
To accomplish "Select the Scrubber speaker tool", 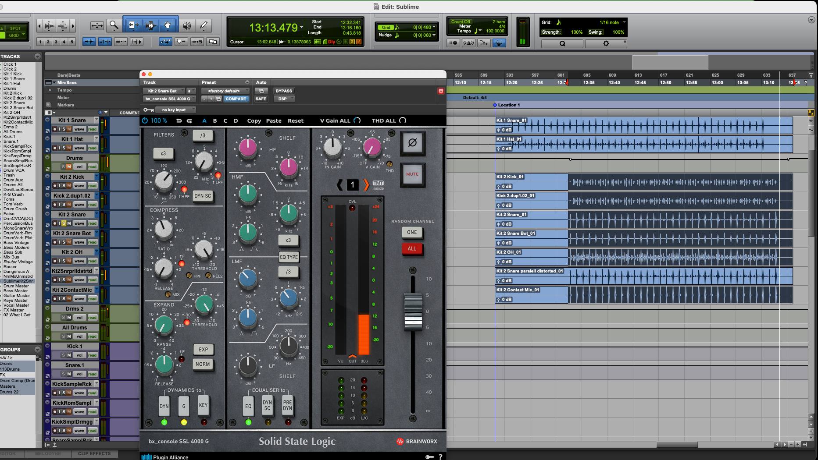I will click(x=187, y=25).
